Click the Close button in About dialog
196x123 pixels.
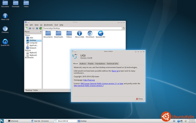pyautogui.click(x=139, y=99)
